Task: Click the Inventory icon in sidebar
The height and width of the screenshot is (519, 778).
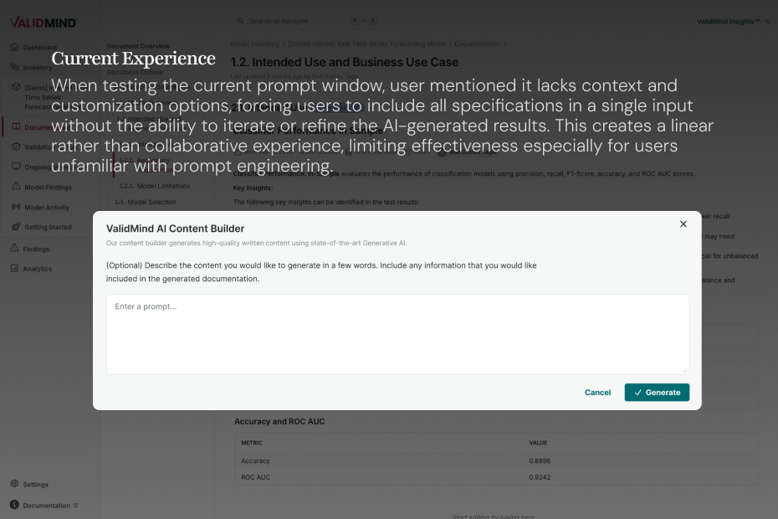Action: 15,67
